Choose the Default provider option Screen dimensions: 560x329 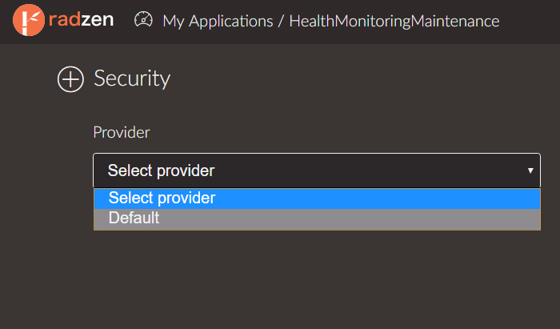click(x=317, y=219)
